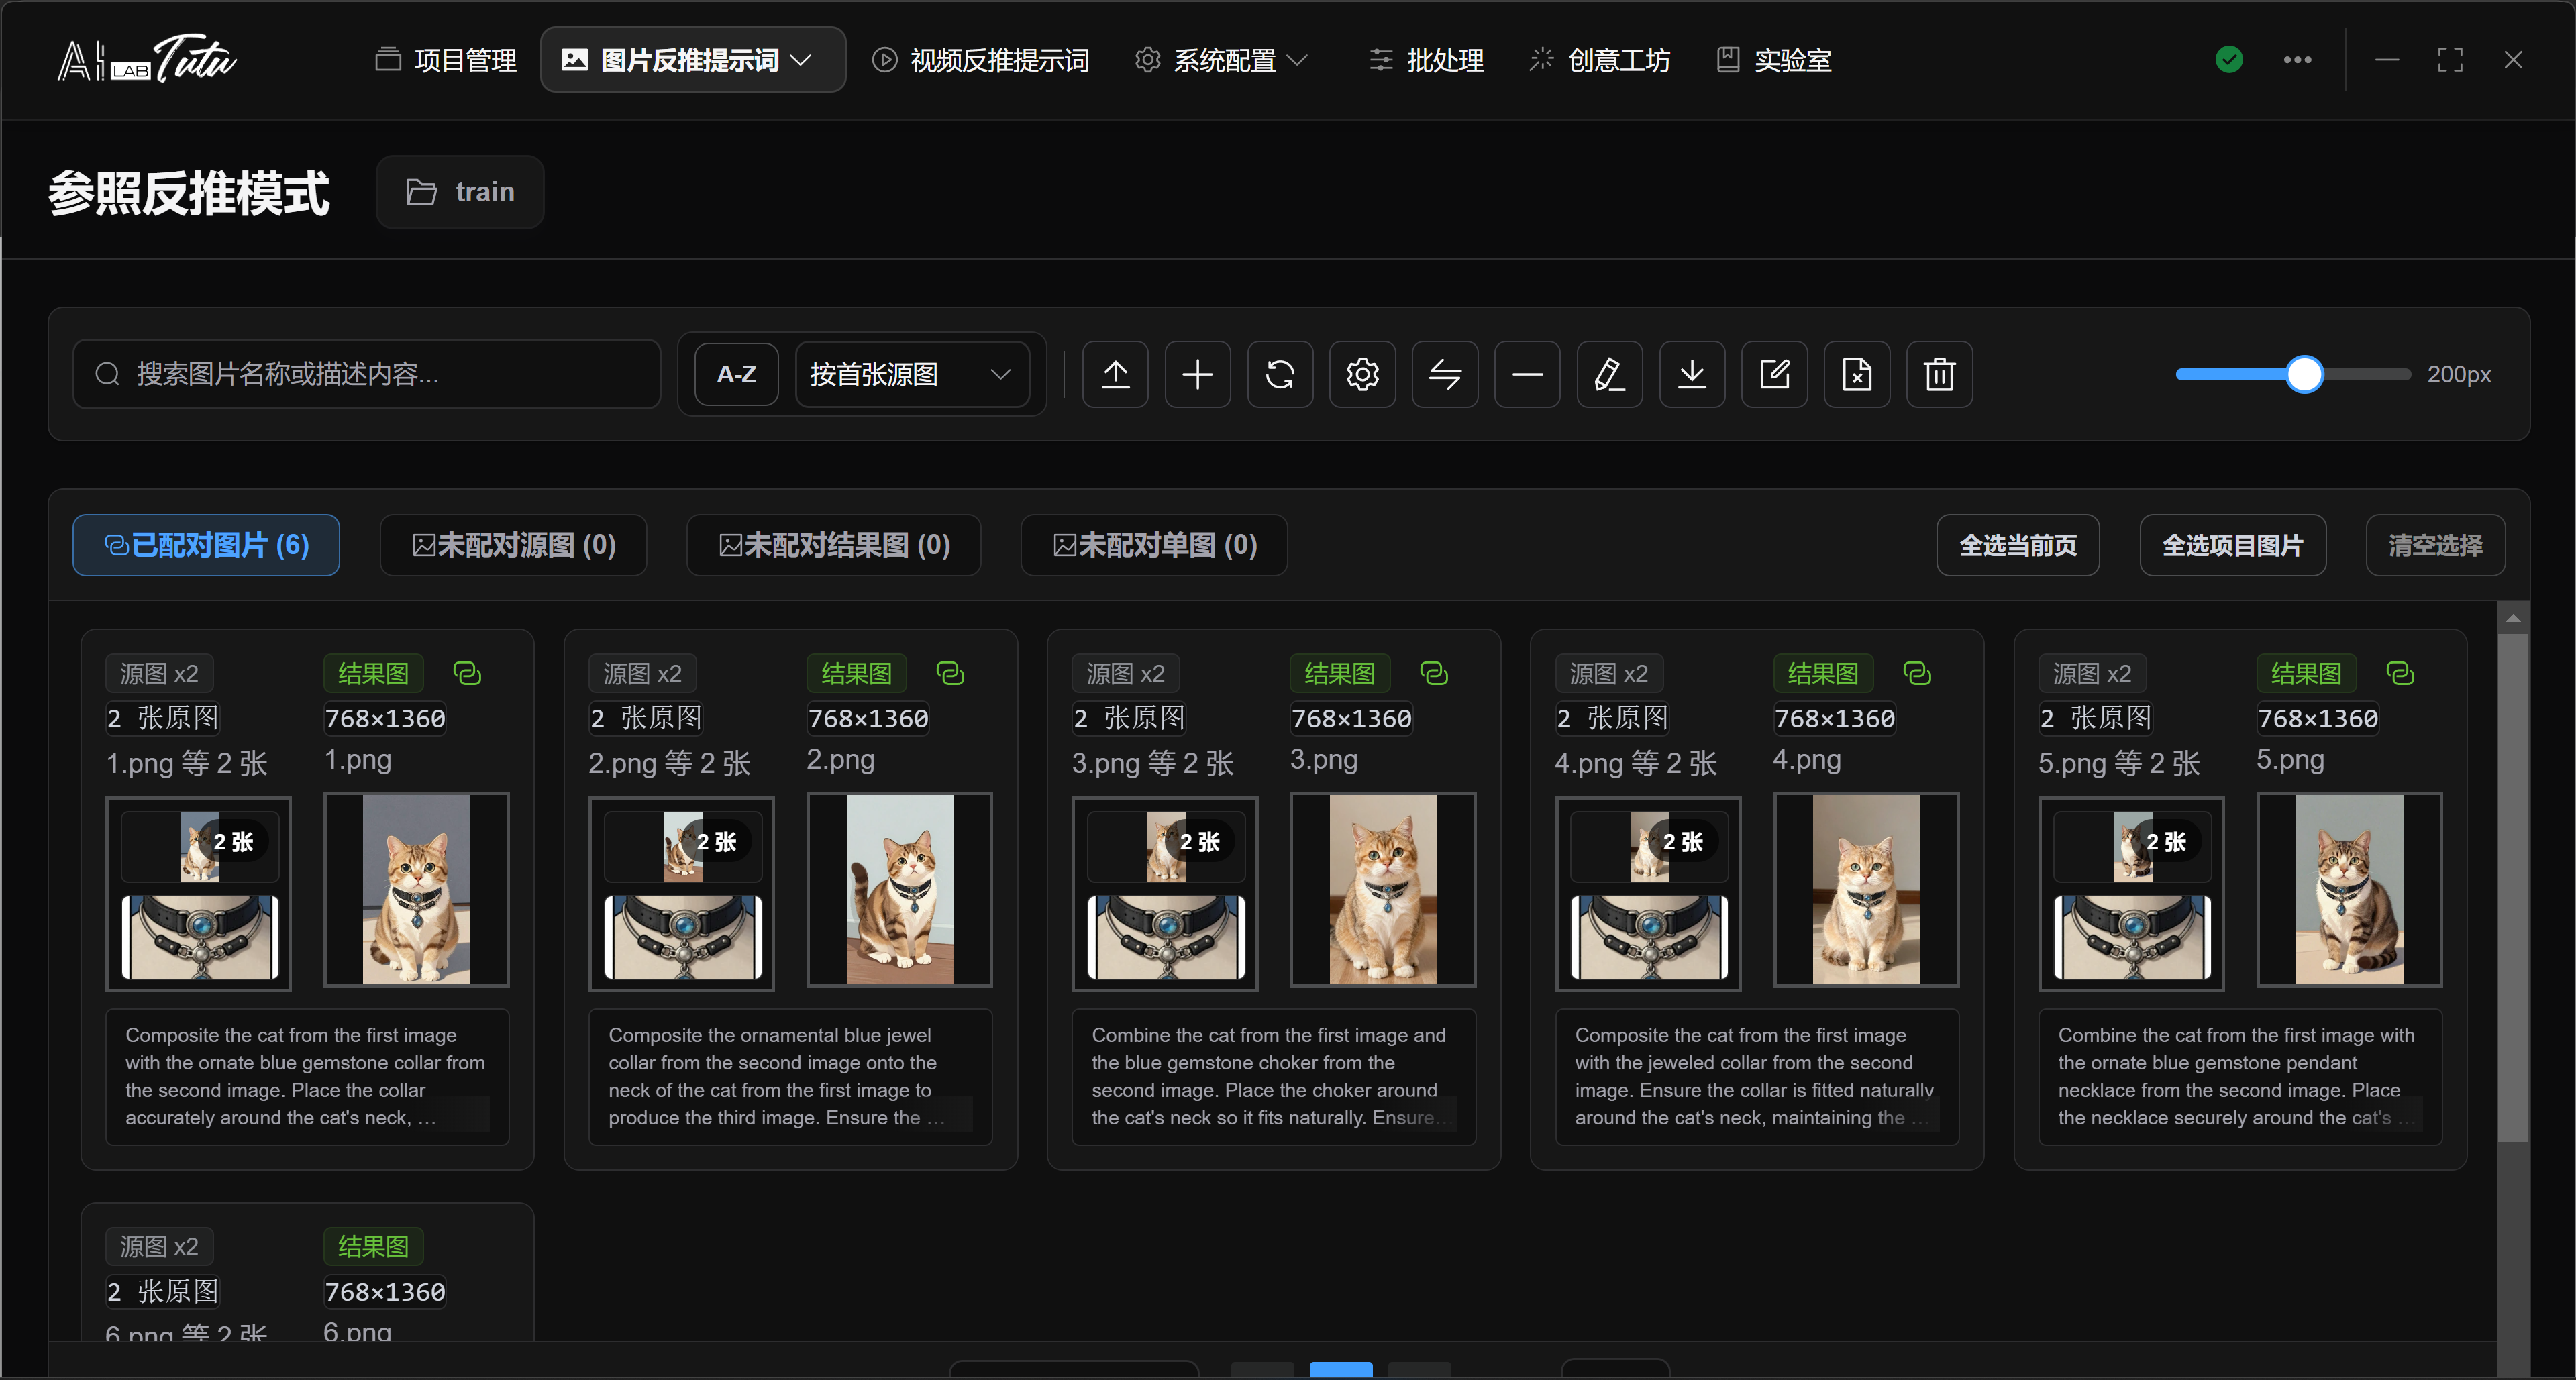The image size is (2576, 1380).
Task: Click the green link icon on 1.png card
Action: pos(467,673)
